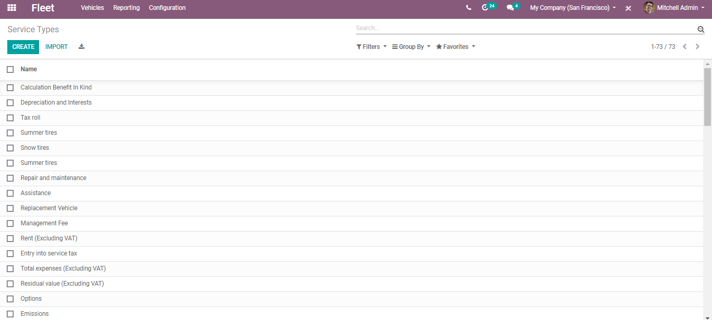Go to next page arrow
712x320 pixels.
697,47
